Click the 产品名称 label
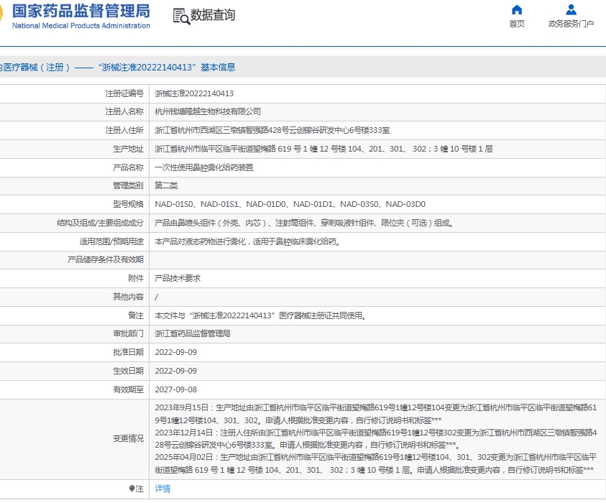606x503 pixels. [128, 167]
